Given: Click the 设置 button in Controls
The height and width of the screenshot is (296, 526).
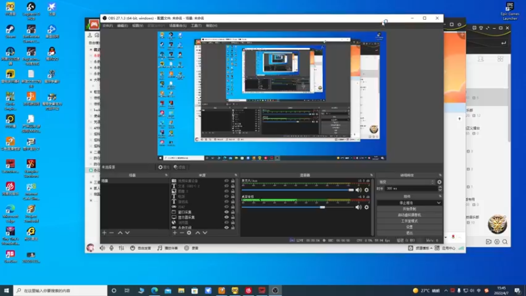Looking at the screenshot, I should (409, 227).
